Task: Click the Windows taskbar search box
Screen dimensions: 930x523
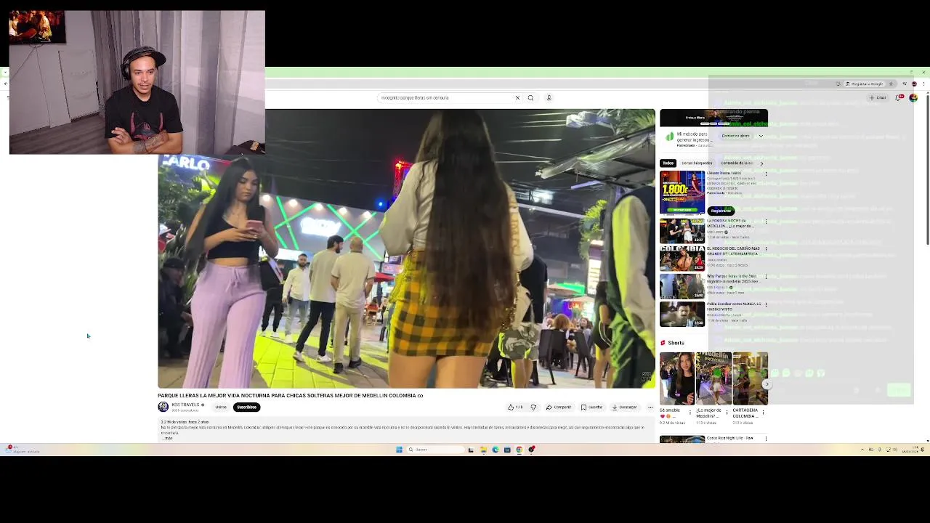Action: (x=434, y=450)
